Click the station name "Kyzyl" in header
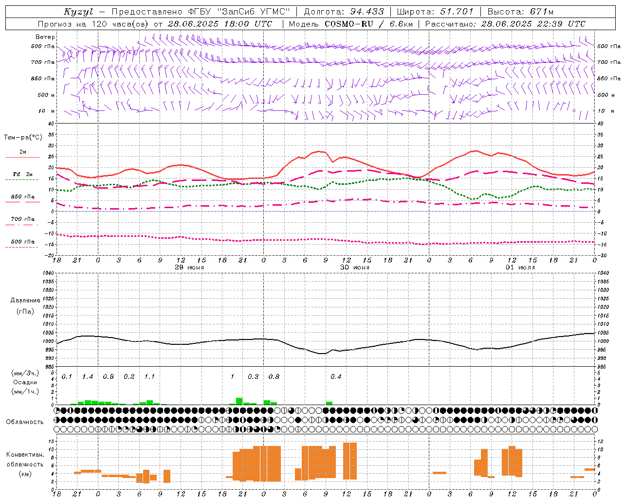The height and width of the screenshot is (498, 623). (x=78, y=12)
